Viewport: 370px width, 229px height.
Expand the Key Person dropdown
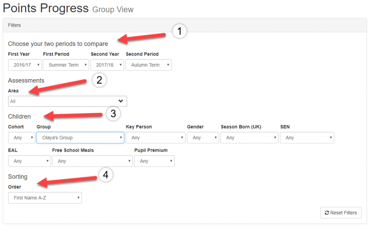(155, 138)
